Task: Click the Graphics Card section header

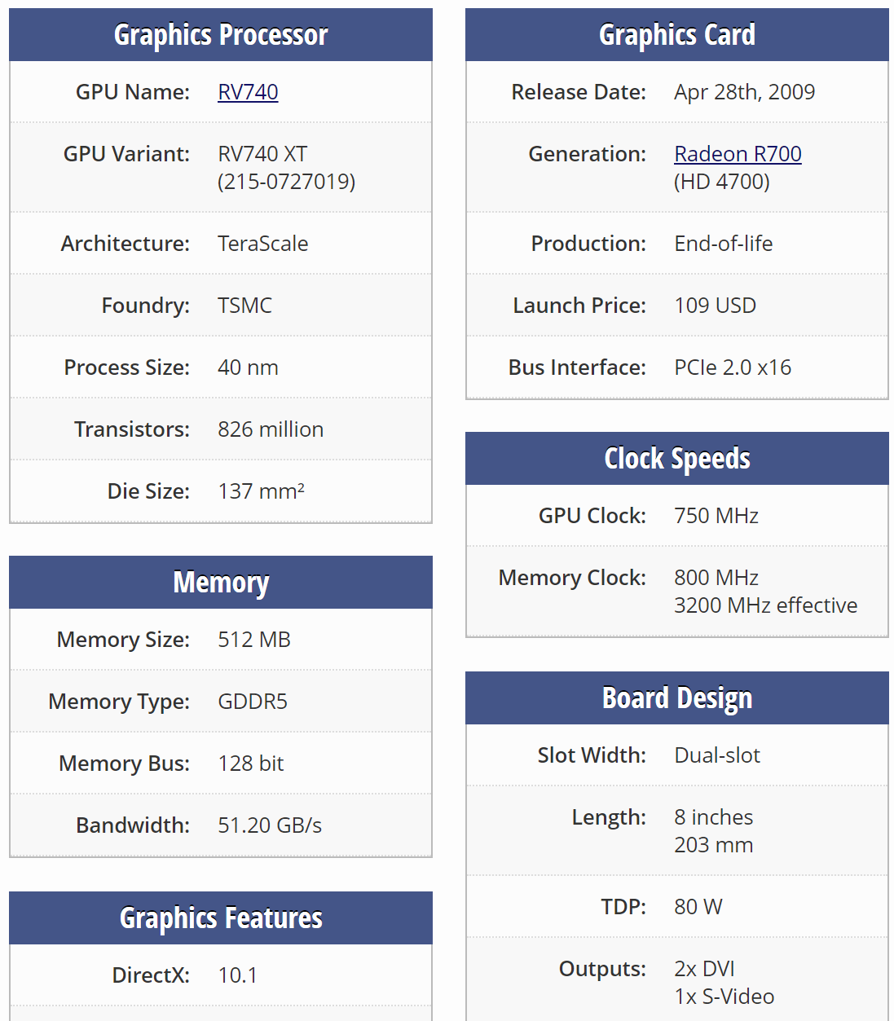Action: click(x=677, y=35)
